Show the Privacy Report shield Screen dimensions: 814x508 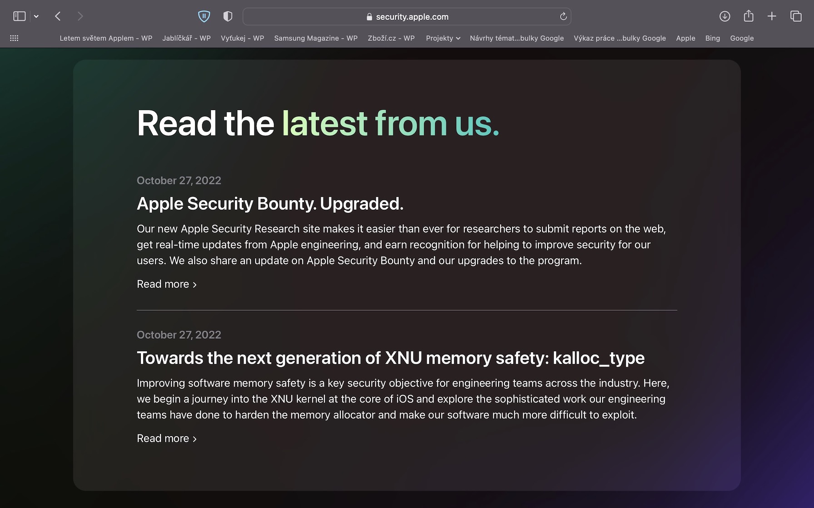tap(228, 16)
